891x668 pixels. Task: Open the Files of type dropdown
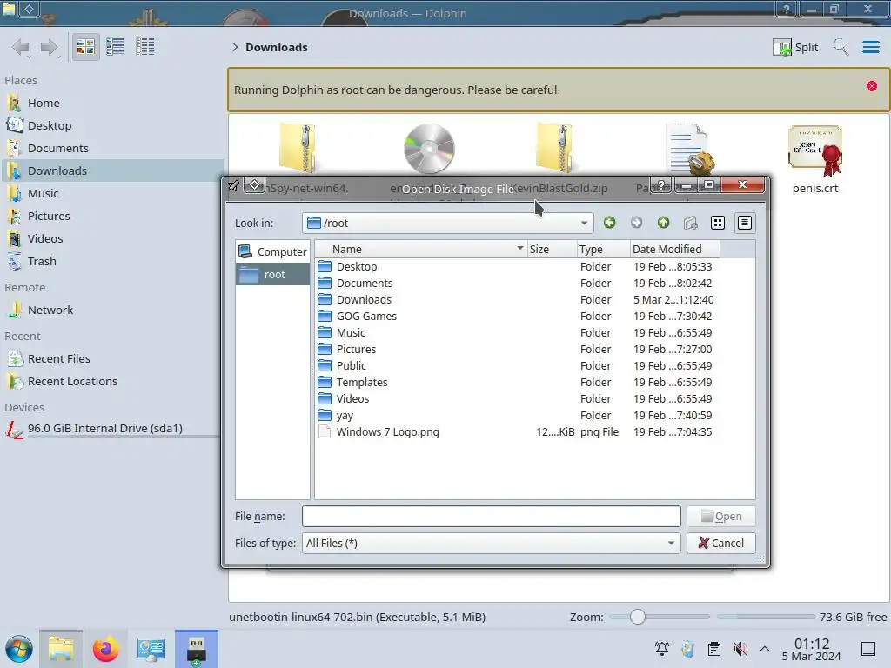coord(491,543)
